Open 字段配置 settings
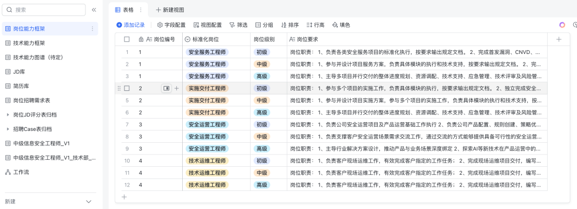 171,25
